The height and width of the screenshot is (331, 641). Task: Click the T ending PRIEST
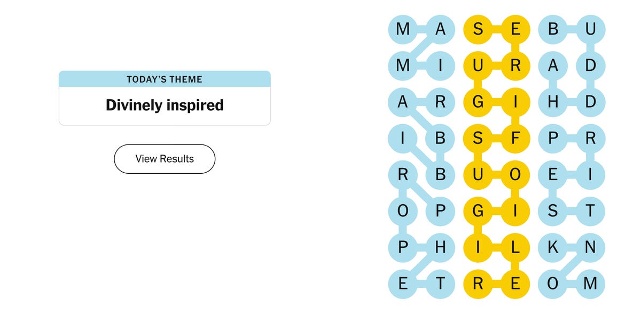pos(590,211)
